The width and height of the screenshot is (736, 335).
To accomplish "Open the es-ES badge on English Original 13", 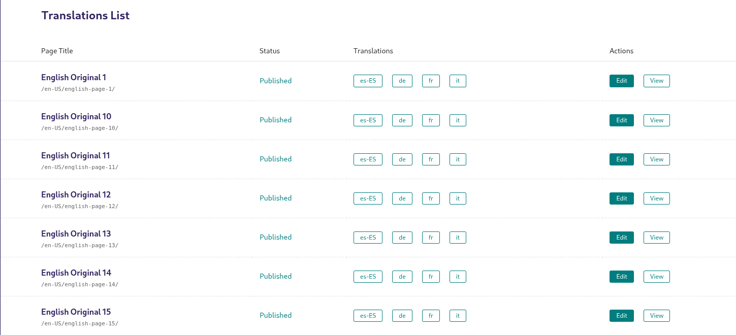I will 368,237.
